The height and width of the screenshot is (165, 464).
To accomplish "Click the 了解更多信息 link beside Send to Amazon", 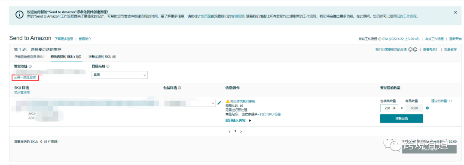I will [64, 39].
